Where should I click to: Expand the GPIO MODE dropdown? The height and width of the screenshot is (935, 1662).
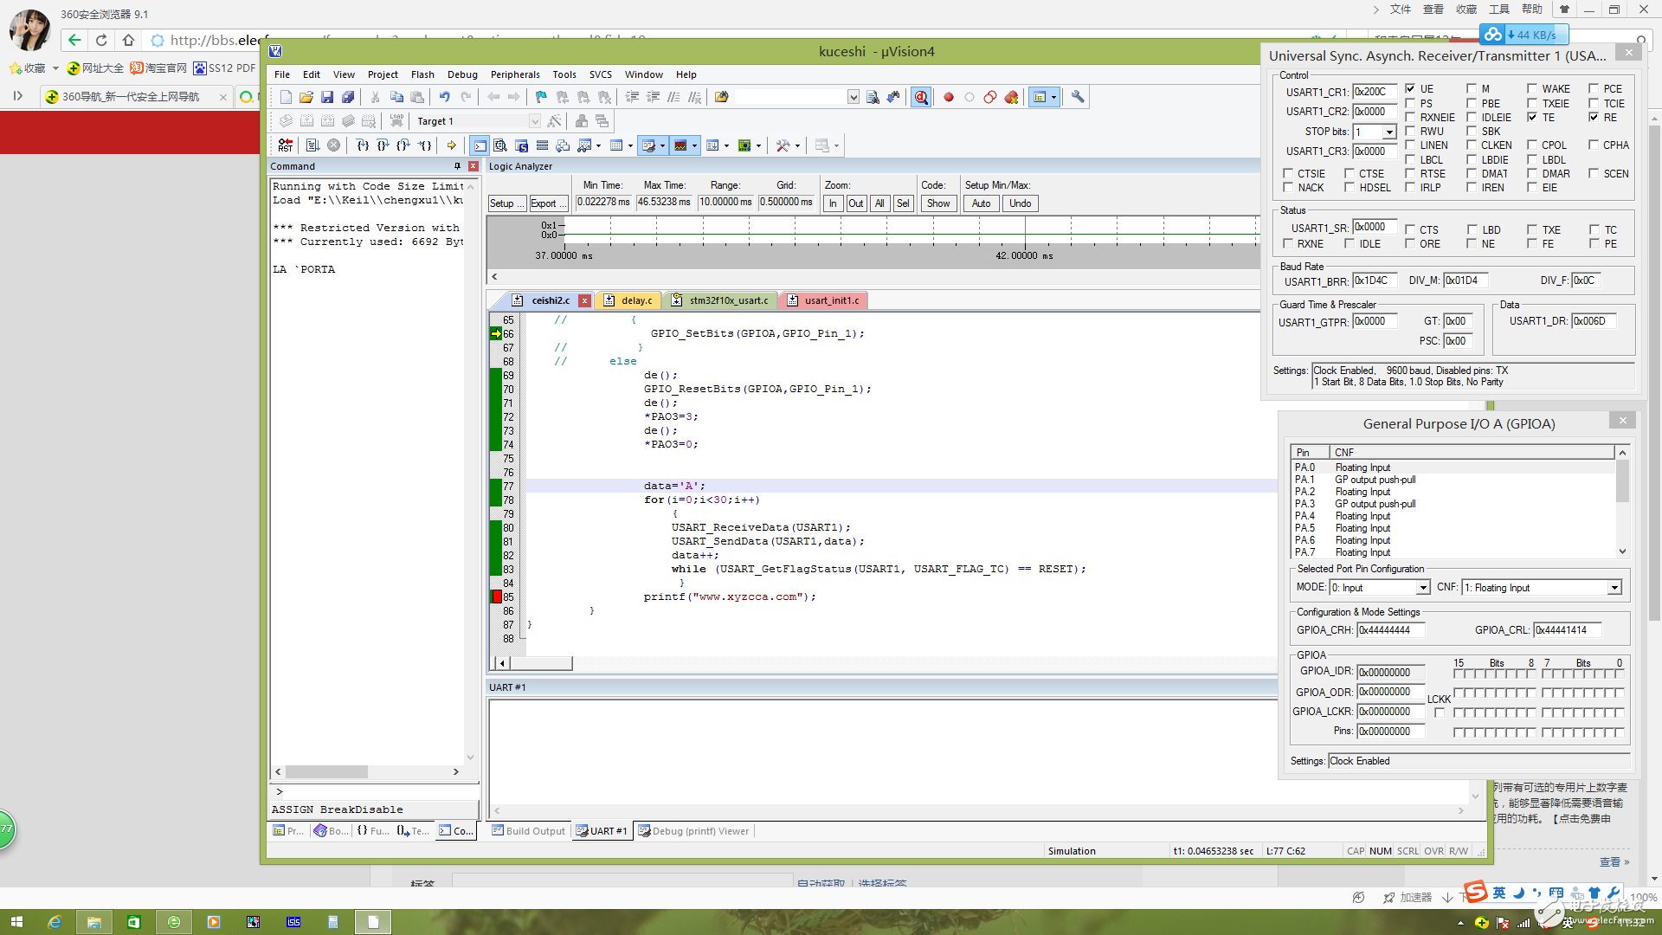tap(1422, 588)
